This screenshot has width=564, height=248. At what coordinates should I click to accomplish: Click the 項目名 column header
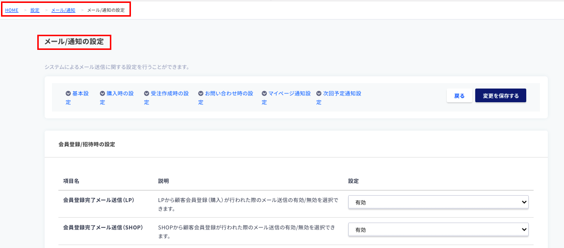(x=71, y=181)
